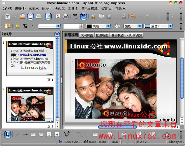Select the Line with arrow tool
The image size is (185, 146).
[25, 134]
